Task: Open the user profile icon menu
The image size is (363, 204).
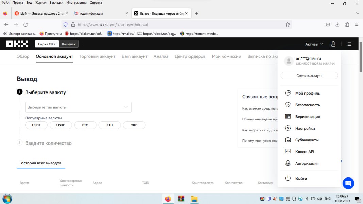Action: click(333, 44)
